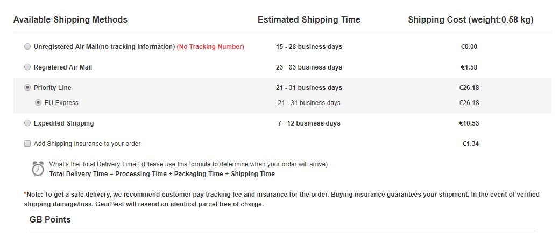This screenshot has width=559, height=243.
Task: Click the Expedited Shipping label text
Action: tap(64, 123)
